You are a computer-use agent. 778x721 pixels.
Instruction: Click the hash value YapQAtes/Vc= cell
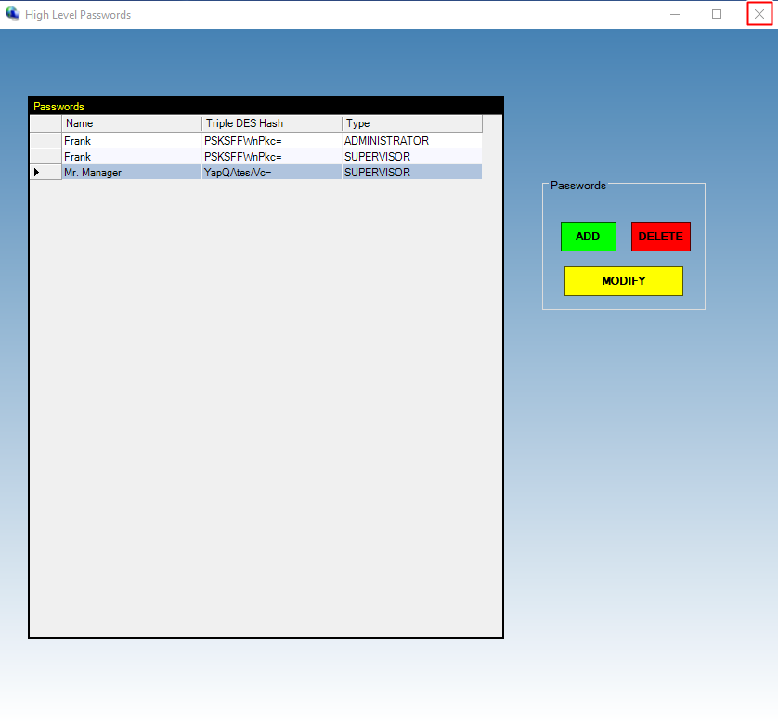pyautogui.click(x=271, y=172)
